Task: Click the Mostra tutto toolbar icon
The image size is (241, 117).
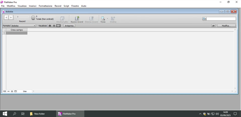Action: (x=62, y=18)
